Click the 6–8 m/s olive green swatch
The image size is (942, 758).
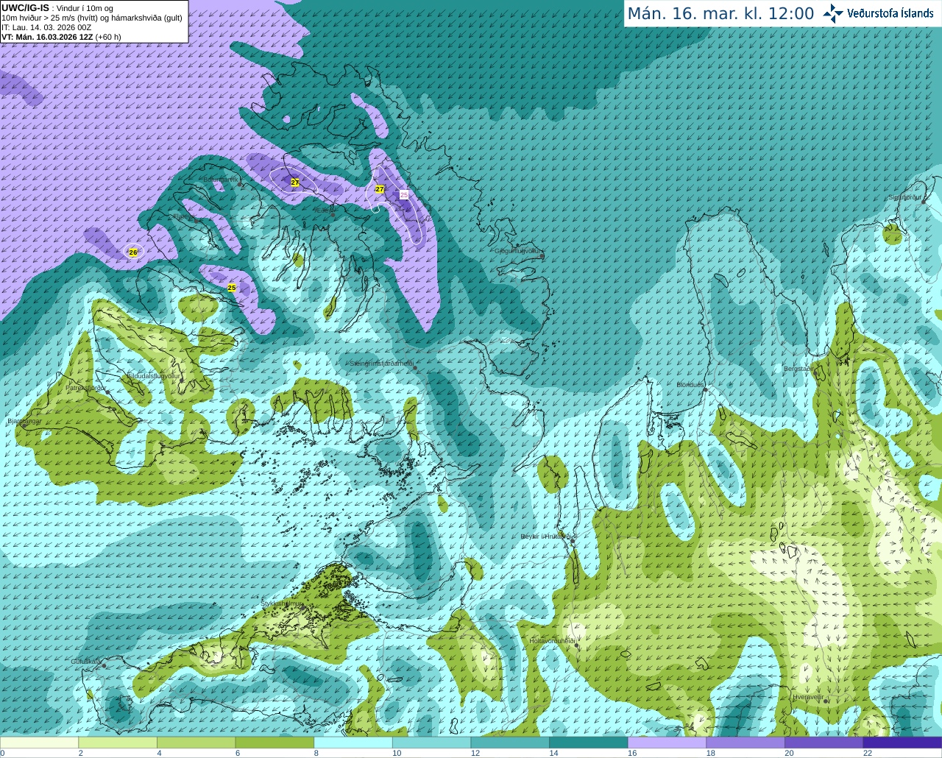275,743
